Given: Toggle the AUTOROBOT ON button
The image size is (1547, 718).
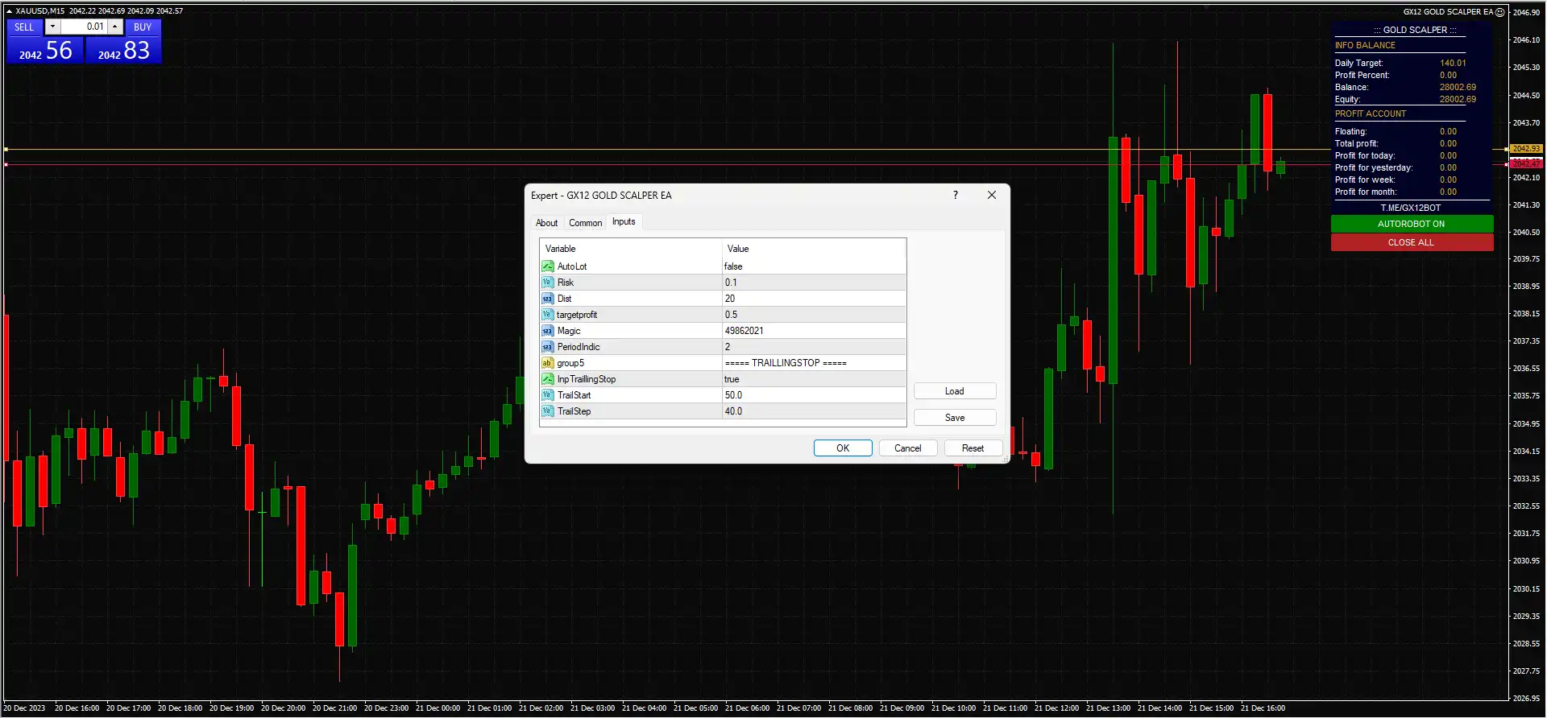Looking at the screenshot, I should pyautogui.click(x=1412, y=224).
